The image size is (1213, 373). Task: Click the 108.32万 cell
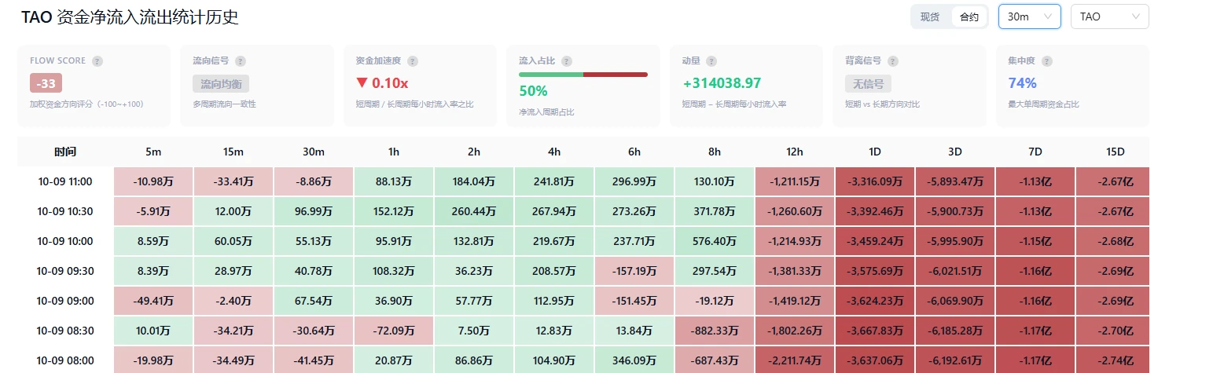point(394,271)
